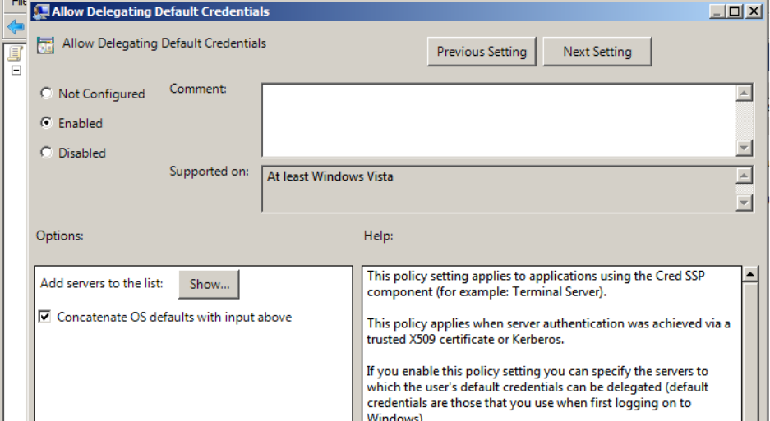Click the Supported on box's up arrow

click(745, 176)
